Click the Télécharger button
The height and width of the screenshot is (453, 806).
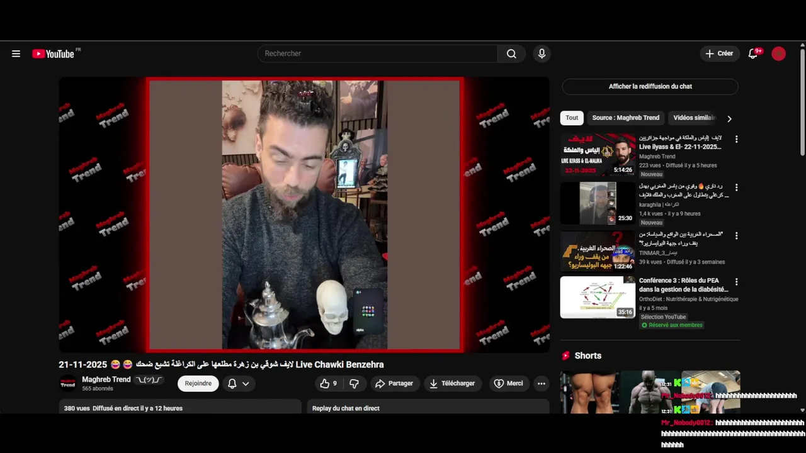click(452, 384)
